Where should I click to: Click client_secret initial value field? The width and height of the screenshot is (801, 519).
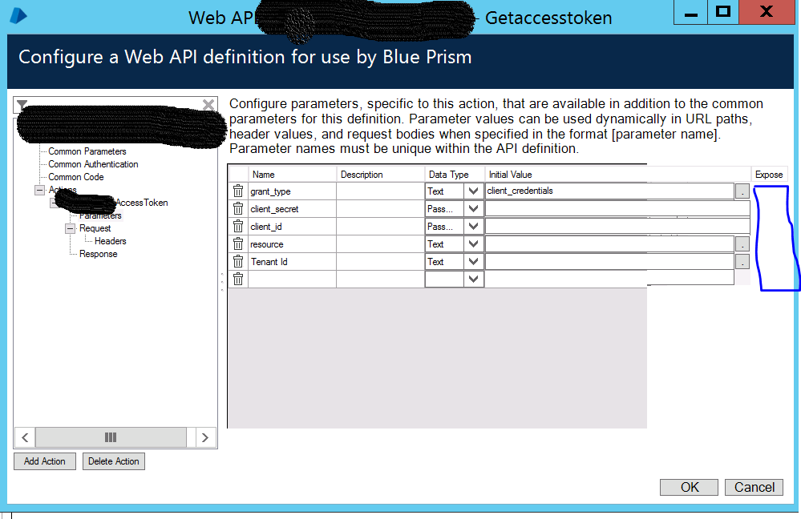coord(617,208)
